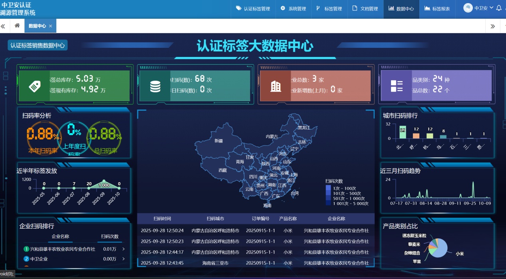506x279 pixels.
Task: Select the 1次 - 100次 legend swatch
Action: tap(328, 188)
